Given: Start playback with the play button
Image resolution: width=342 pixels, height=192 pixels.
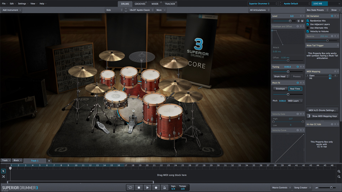Looking at the screenshot, I should point(147,187).
